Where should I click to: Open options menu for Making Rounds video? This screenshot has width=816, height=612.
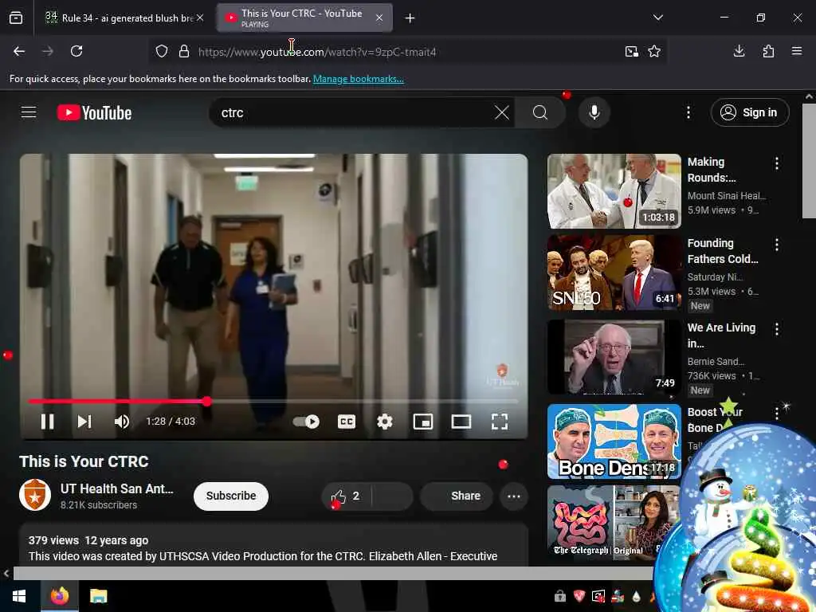pos(776,163)
